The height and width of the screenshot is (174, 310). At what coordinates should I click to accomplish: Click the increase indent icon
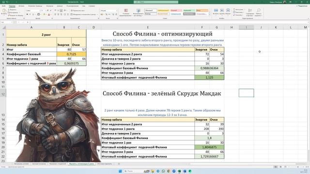tap(68, 14)
